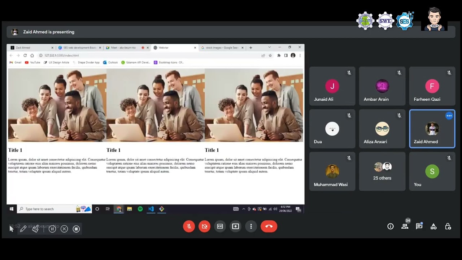Select Ambar Arain participant tile
The width and height of the screenshot is (462, 260).
(382, 86)
